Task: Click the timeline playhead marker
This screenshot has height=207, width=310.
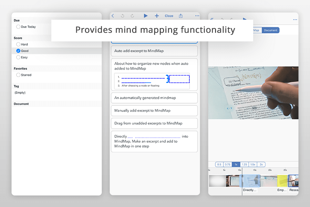Action: point(242,181)
